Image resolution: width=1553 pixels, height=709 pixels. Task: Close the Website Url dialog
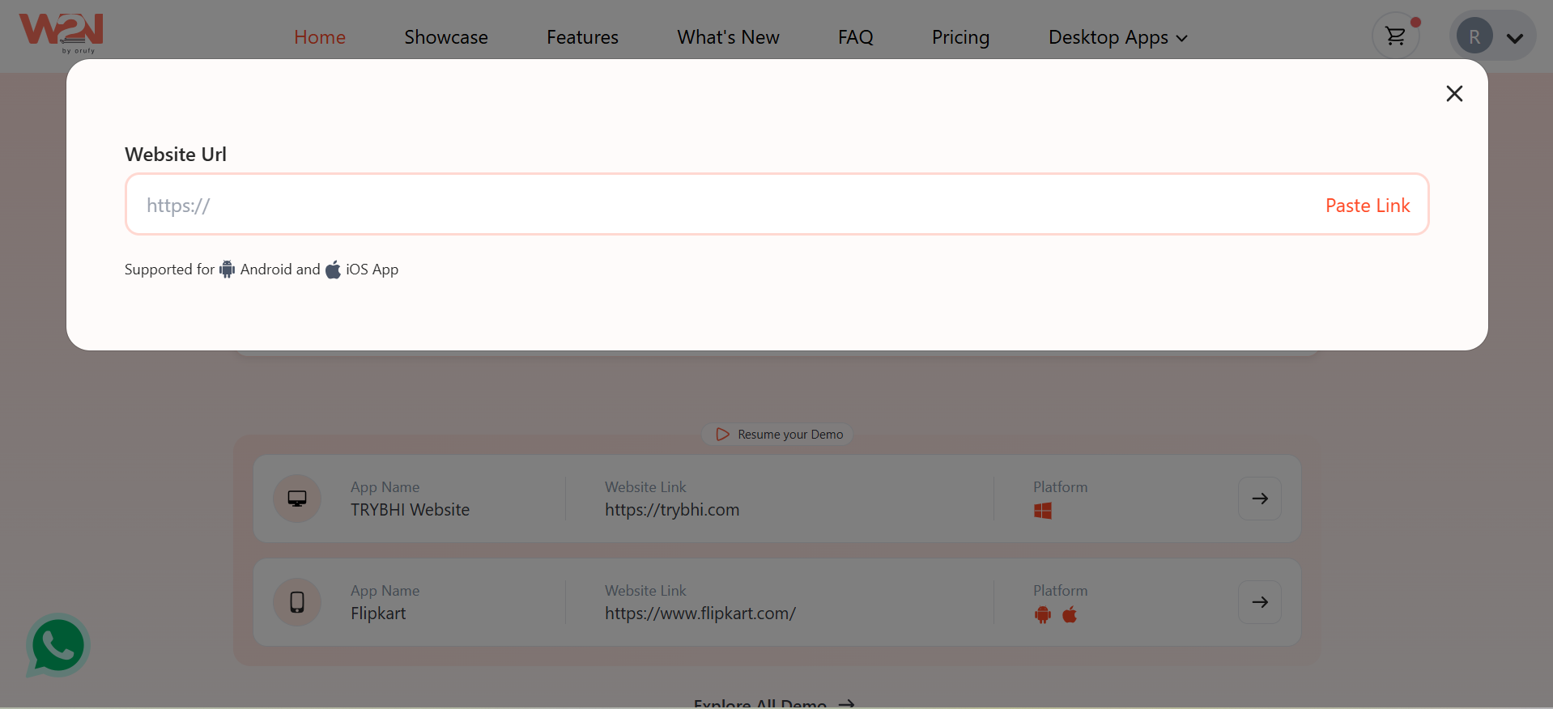point(1454,94)
